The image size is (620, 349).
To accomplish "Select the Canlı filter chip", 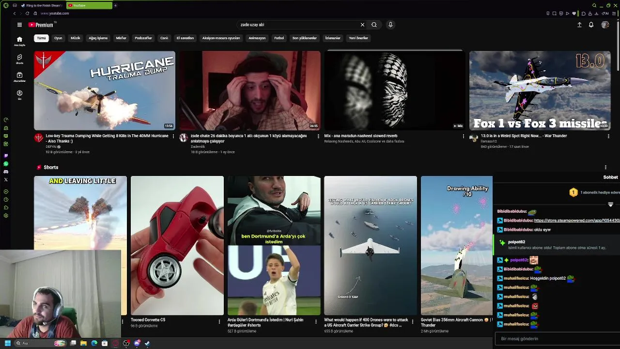I will [x=164, y=38].
